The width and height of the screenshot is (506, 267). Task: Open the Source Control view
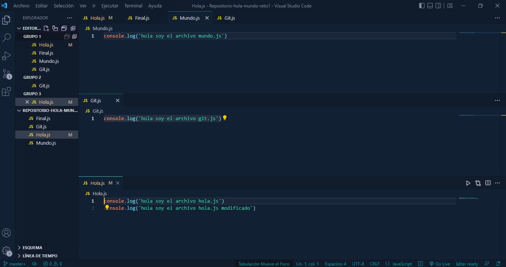[6, 74]
